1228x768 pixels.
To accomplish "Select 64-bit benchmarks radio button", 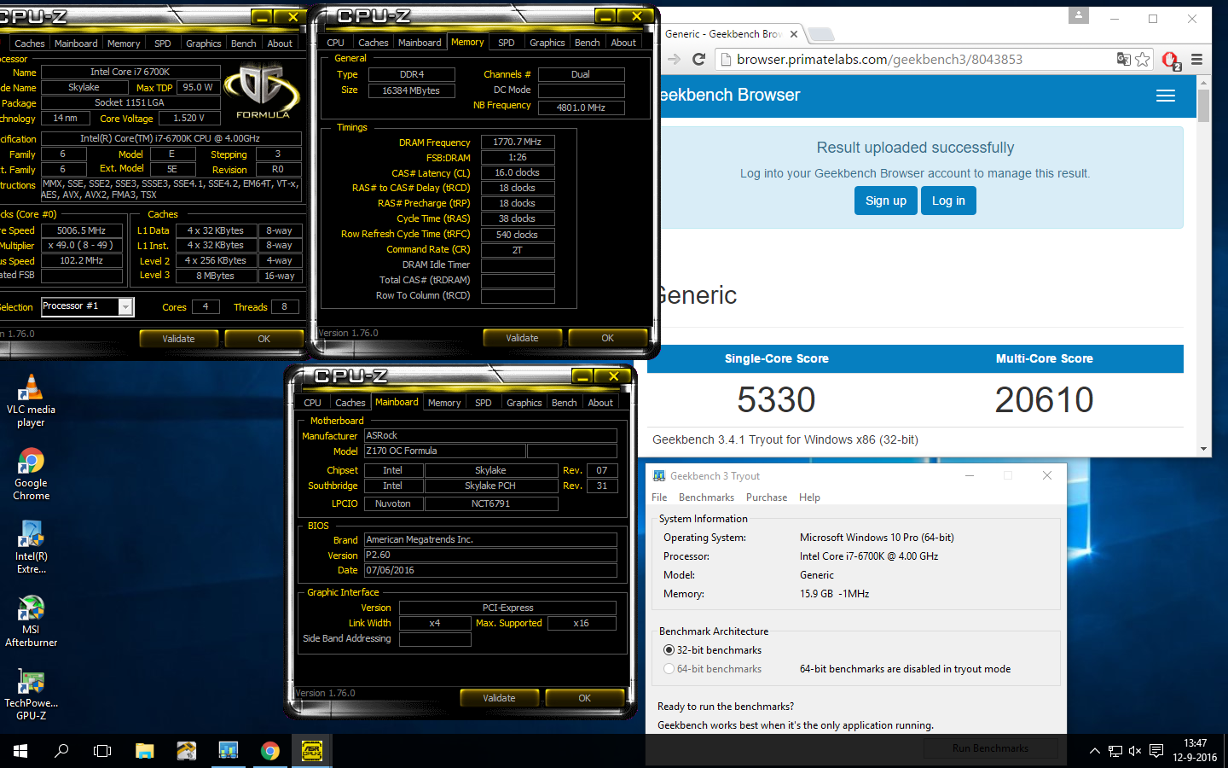I will pyautogui.click(x=669, y=668).
